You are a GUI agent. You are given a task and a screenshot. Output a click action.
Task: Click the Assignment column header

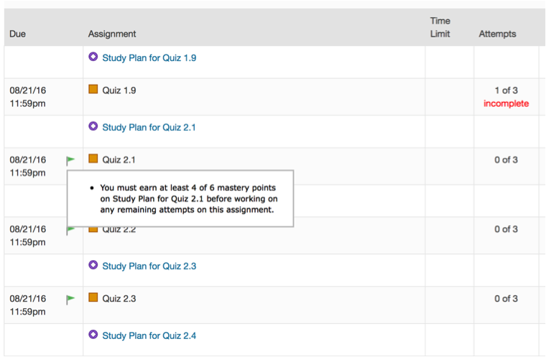pyautogui.click(x=112, y=34)
